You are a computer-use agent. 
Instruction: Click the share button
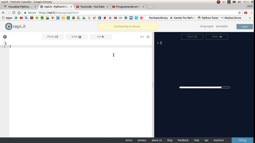click(x=53, y=37)
